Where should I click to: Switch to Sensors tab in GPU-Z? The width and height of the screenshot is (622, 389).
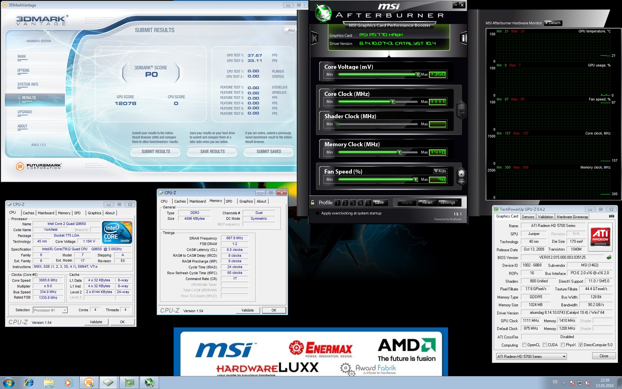[528, 217]
